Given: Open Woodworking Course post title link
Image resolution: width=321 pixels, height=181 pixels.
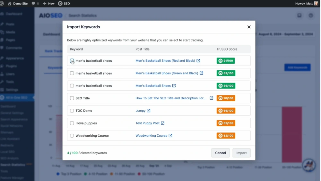Looking at the screenshot, I should [151, 136].
